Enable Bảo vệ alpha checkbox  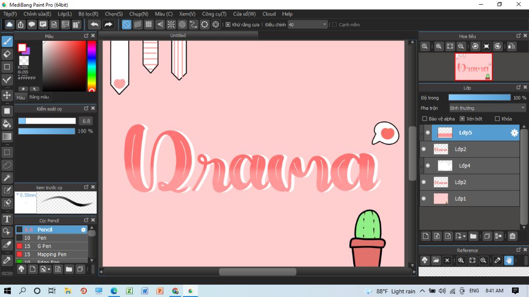click(425, 119)
